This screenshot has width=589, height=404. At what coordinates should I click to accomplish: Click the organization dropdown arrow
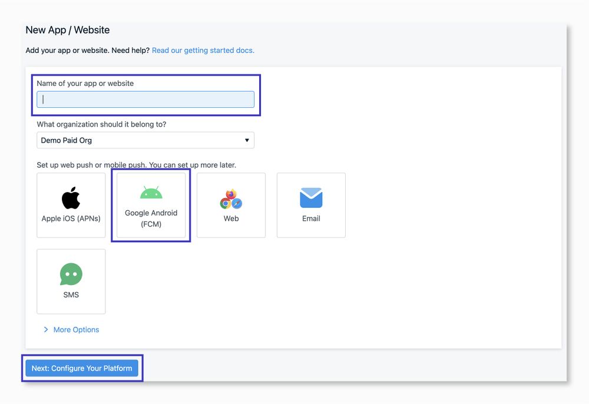[x=247, y=140]
